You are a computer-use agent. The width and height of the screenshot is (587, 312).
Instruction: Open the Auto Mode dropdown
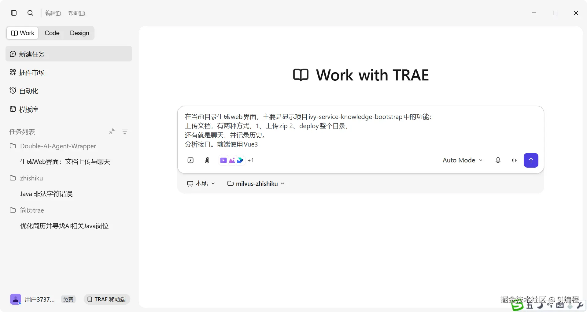(463, 160)
